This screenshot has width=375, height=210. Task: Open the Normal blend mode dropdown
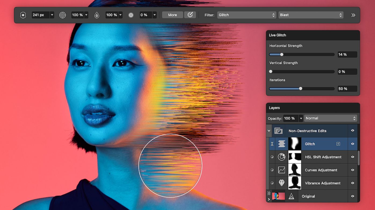tap(331, 118)
